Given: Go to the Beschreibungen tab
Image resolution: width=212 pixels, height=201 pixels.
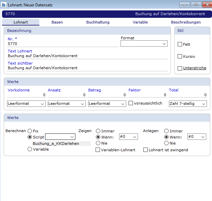Looking at the screenshot, I should coord(186,22).
